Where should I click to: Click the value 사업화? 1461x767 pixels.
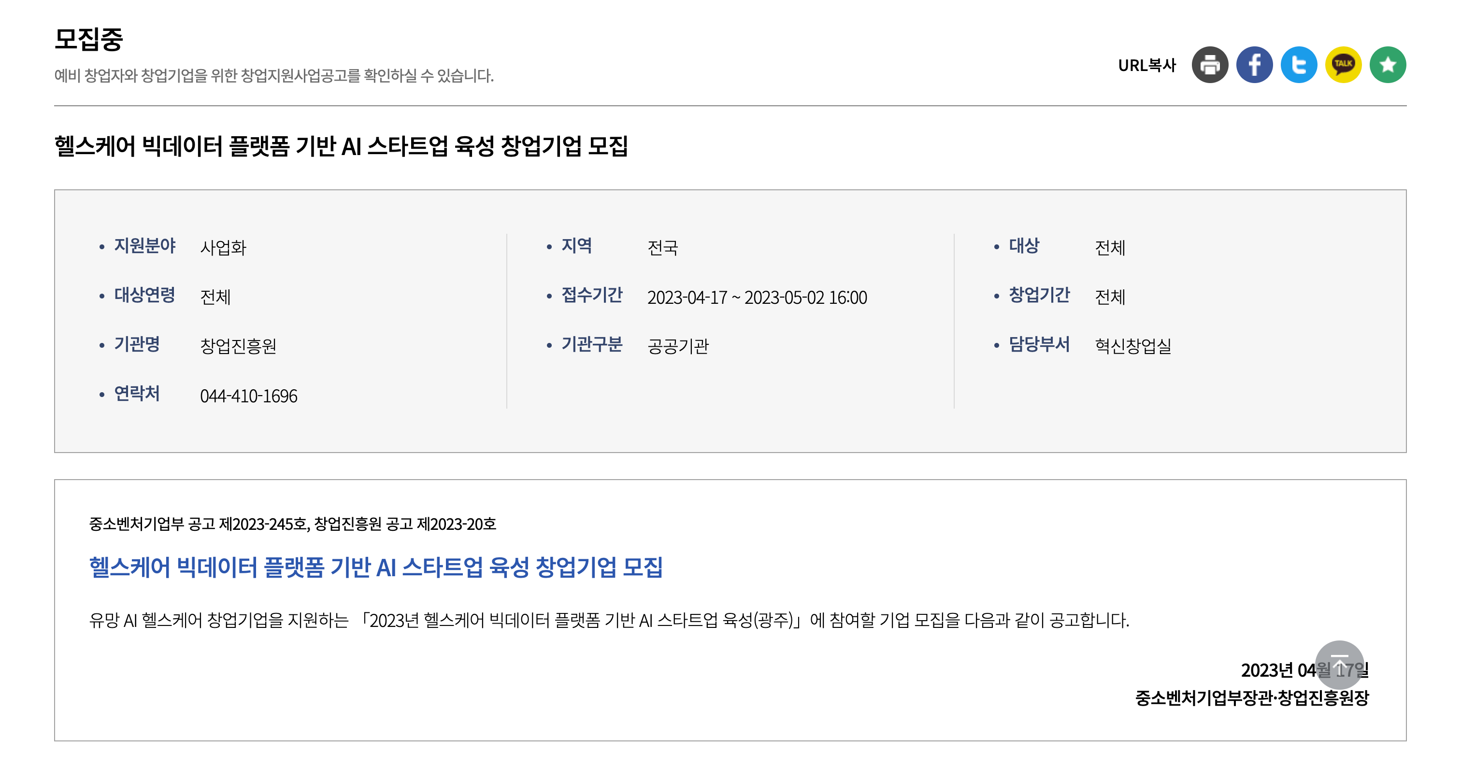click(224, 248)
